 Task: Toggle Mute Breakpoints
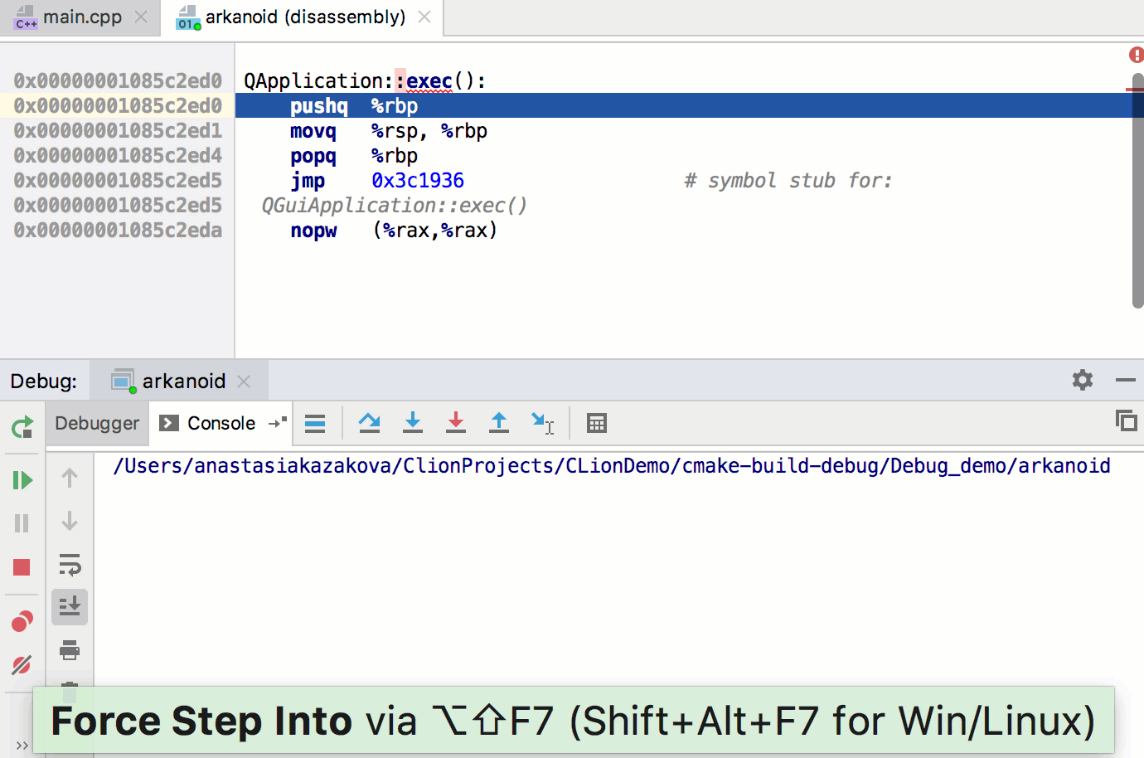click(x=22, y=664)
